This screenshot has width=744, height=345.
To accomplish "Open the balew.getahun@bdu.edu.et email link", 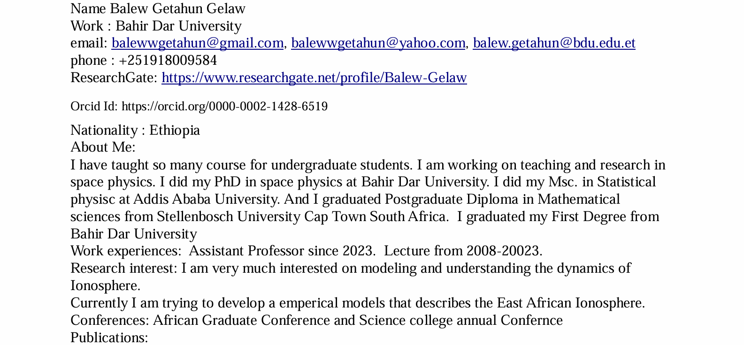I will (554, 43).
